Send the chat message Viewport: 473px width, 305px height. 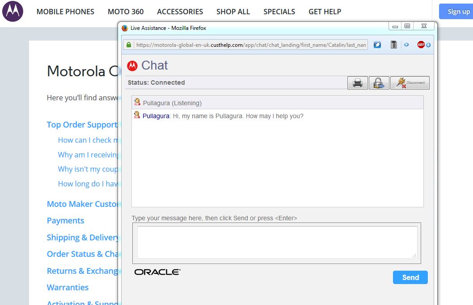[x=410, y=277]
